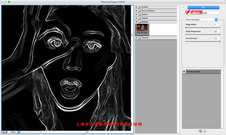
Task: Select the Glowing Edges filter thumbnail
Action: point(142,29)
